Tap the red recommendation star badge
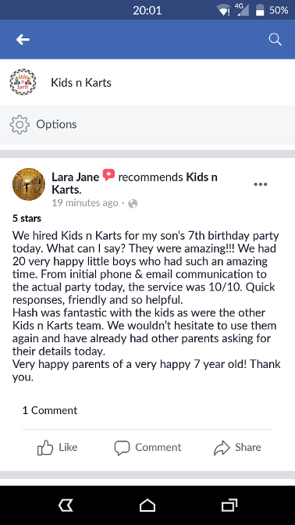Viewport: 295px width, 525px height. (x=108, y=175)
